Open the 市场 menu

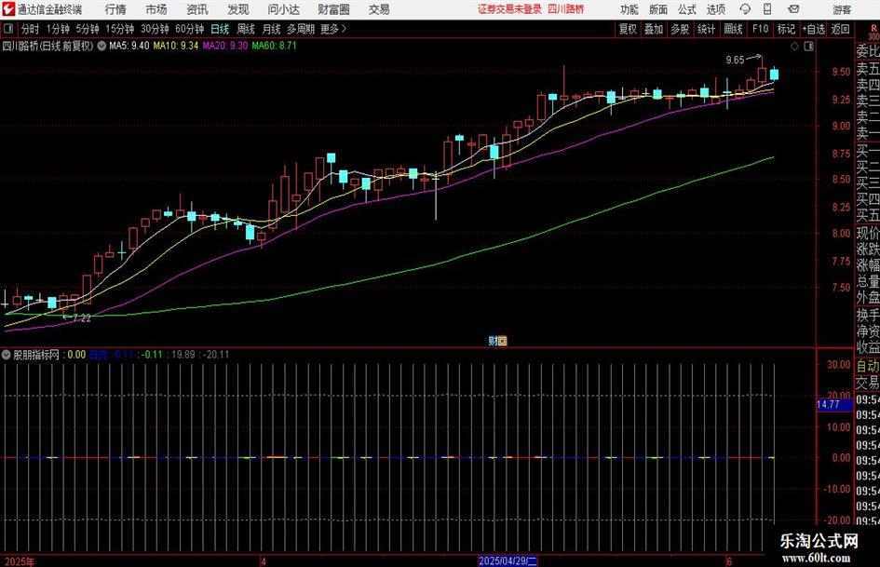pos(156,9)
